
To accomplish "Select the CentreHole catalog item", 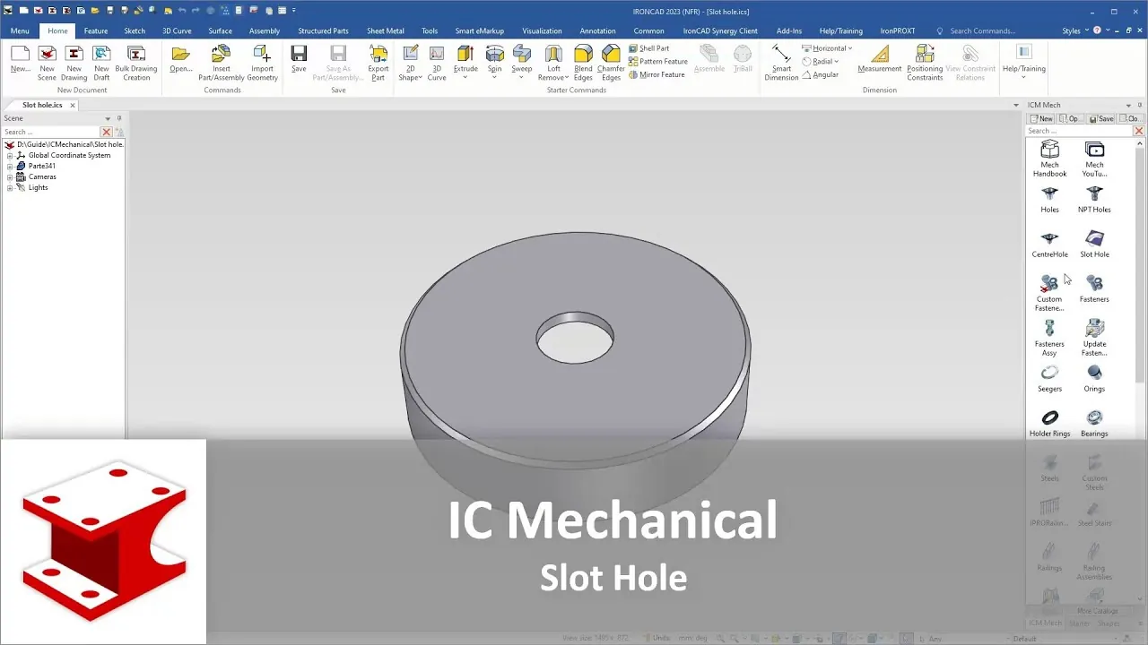I will click(1049, 245).
